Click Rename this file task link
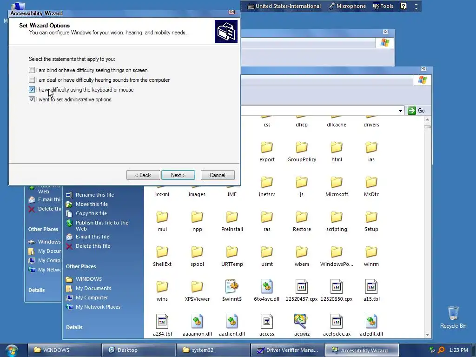The height and width of the screenshot is (357, 476). point(95,195)
